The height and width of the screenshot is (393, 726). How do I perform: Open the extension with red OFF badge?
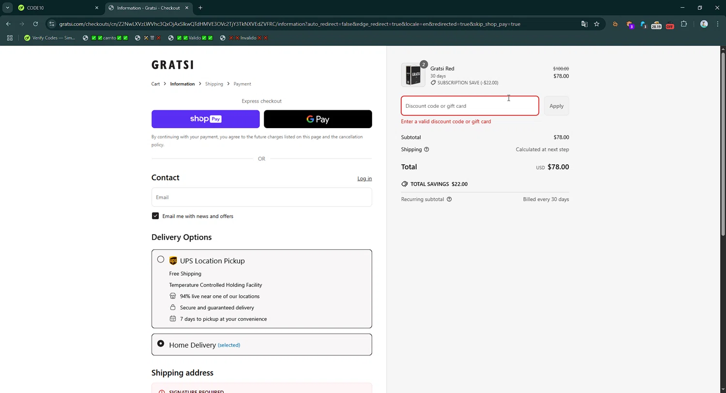(670, 24)
